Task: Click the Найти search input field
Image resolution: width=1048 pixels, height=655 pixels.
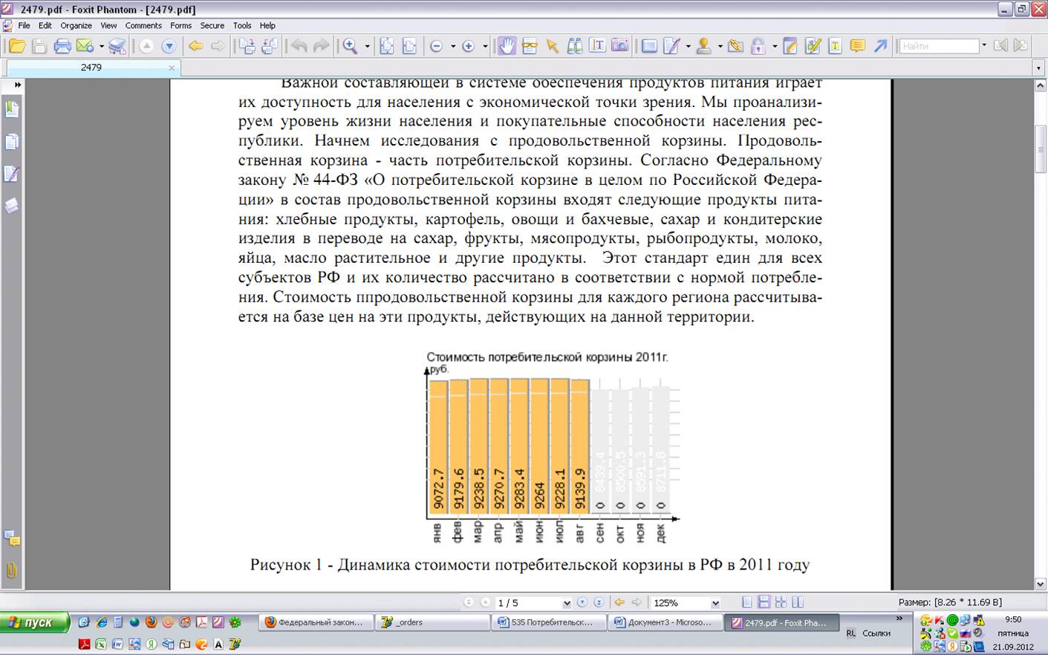Action: point(938,46)
